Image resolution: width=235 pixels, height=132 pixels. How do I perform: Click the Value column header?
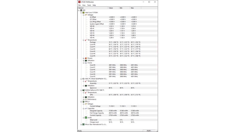tap(113, 8)
